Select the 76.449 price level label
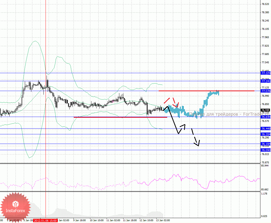The width and height of the screenshot is (271, 223). coord(266,129)
